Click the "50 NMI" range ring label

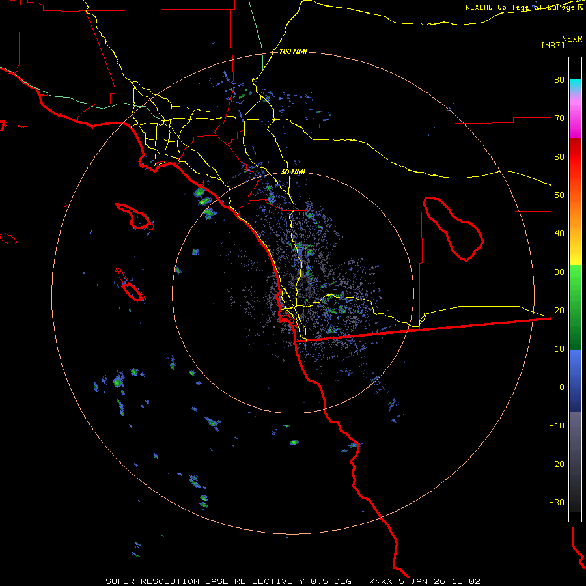pos(293,172)
